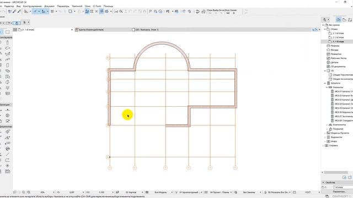Select Layout Book icon in the navigator

tap(350, 20)
